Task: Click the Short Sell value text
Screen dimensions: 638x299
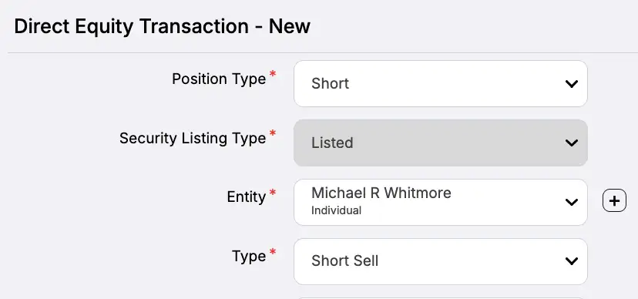Action: [344, 260]
